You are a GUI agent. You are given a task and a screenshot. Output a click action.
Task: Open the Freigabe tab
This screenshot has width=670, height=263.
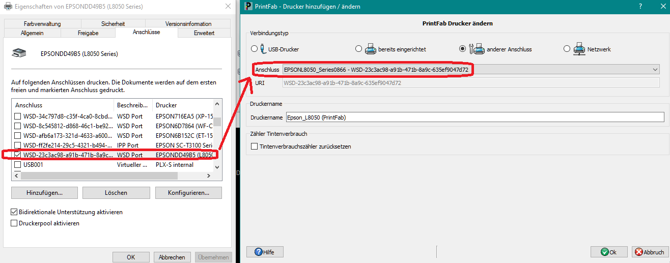pyautogui.click(x=88, y=33)
